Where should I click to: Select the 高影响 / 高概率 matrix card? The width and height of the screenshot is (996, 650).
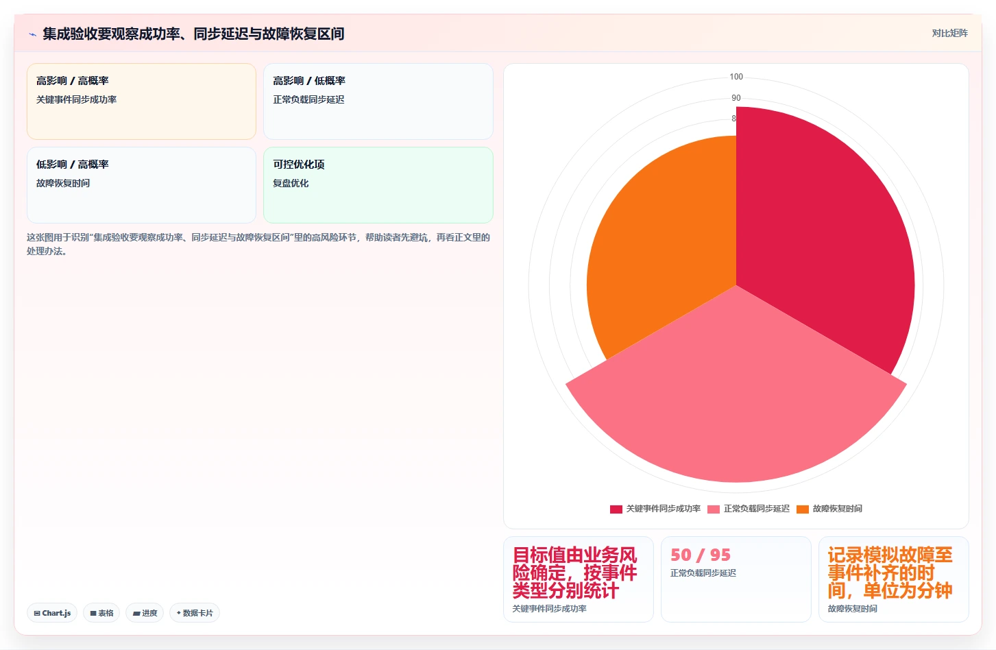point(141,101)
